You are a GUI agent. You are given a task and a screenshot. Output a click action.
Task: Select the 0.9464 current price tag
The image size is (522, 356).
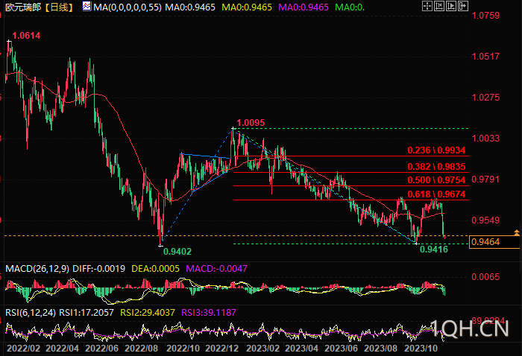[x=494, y=242]
